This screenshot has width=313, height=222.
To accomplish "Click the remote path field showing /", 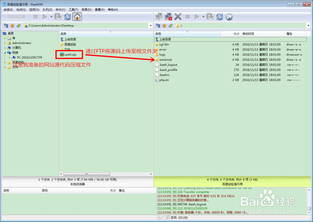I will point(240,26).
